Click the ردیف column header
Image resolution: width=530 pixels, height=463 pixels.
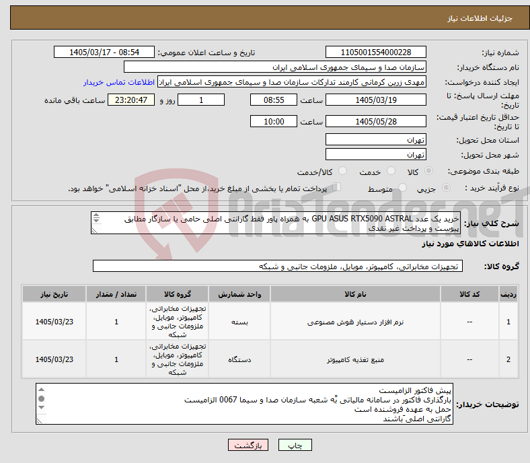[508, 294]
